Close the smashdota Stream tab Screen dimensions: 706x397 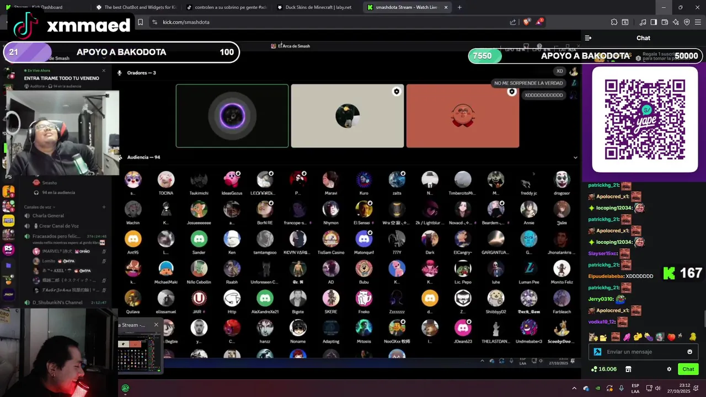tap(446, 7)
